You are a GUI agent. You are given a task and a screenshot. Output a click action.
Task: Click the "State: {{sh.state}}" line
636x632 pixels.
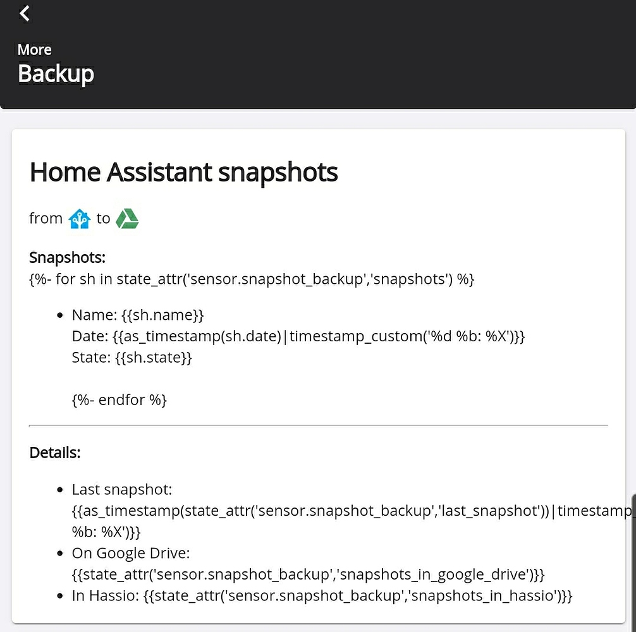(131, 358)
